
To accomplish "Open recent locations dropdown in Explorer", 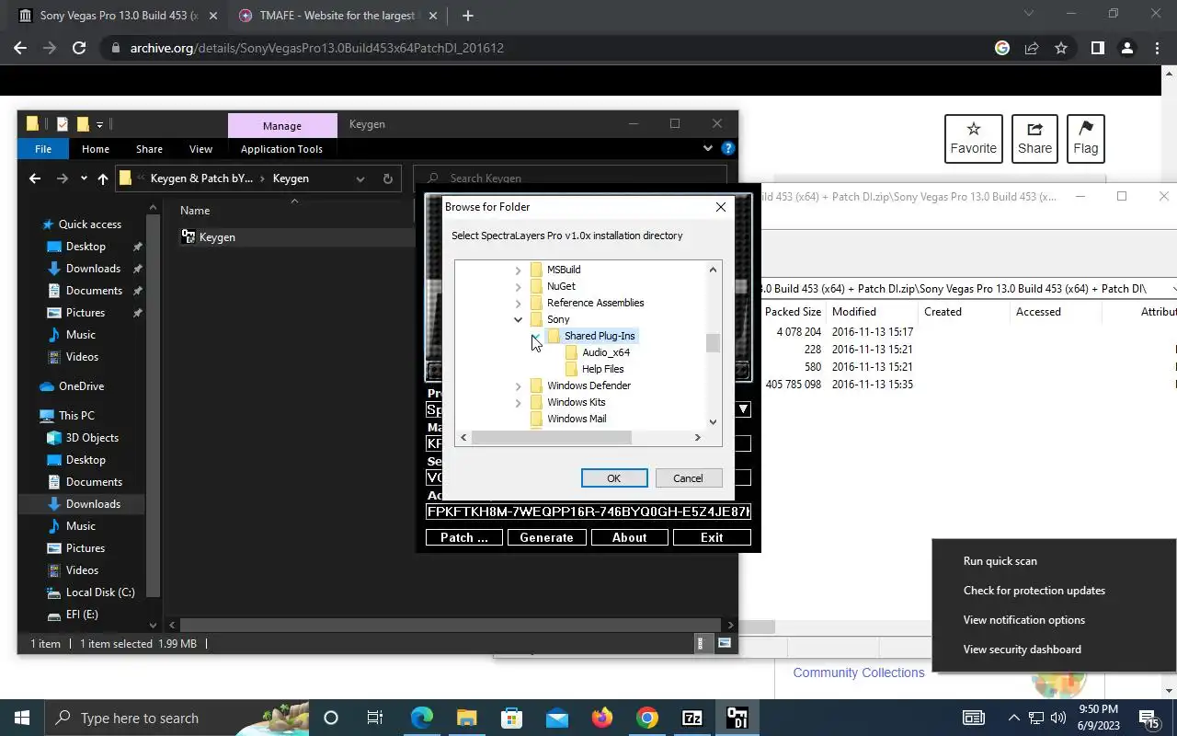I will [x=84, y=178].
